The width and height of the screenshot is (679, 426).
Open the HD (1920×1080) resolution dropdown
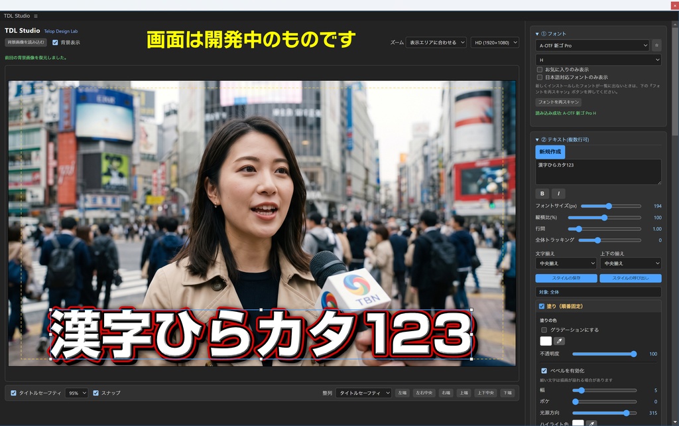pyautogui.click(x=495, y=42)
